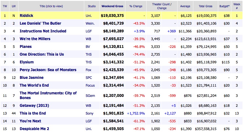Viewport: 243px width, 132px height.
Task: View Blue Jasmine movie page
Action: tap(32, 78)
